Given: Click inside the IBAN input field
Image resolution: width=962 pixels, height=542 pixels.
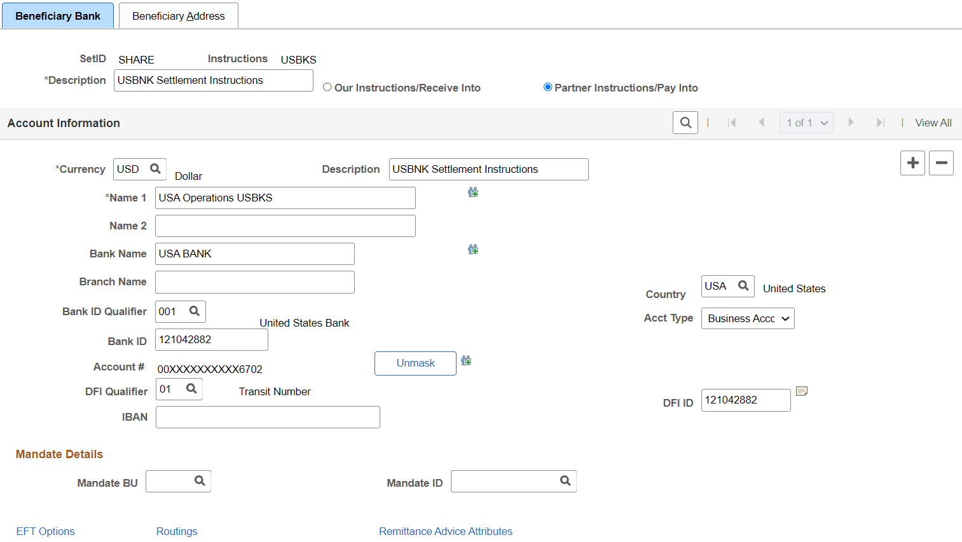Looking at the screenshot, I should [267, 417].
